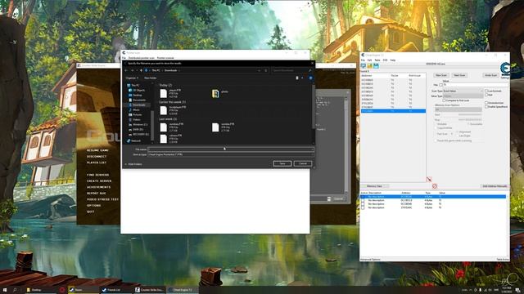The width and height of the screenshot is (524, 294).
Task: Click the Undo Scan button
Action: point(491,75)
